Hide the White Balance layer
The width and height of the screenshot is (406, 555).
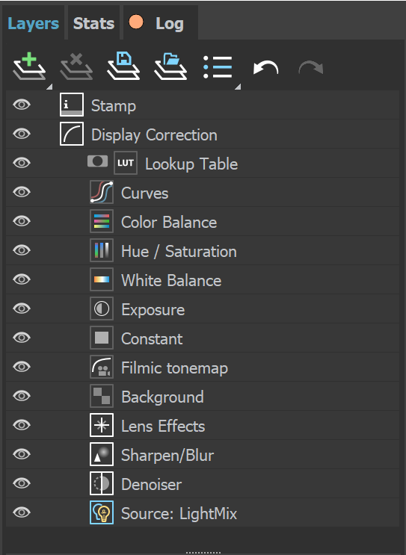22,279
